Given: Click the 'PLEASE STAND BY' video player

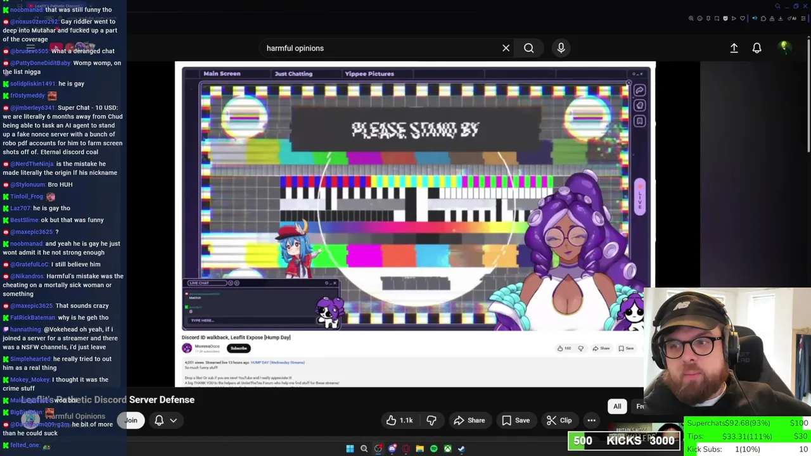Looking at the screenshot, I should (x=415, y=198).
